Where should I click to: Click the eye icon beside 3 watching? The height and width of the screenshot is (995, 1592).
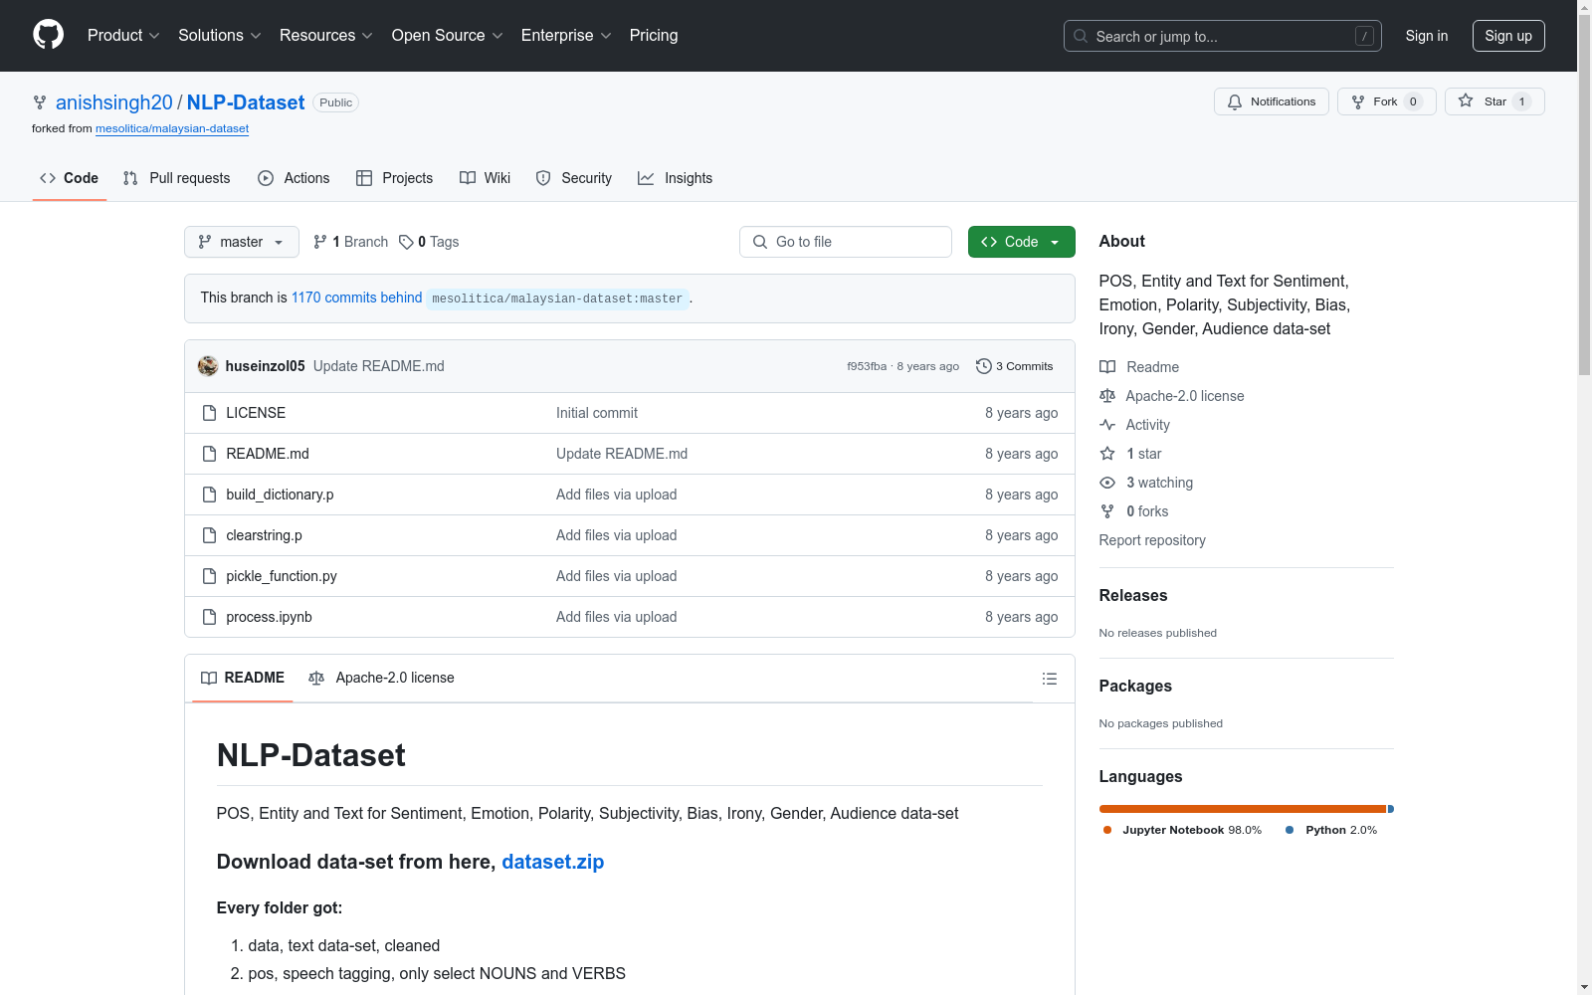point(1107,483)
